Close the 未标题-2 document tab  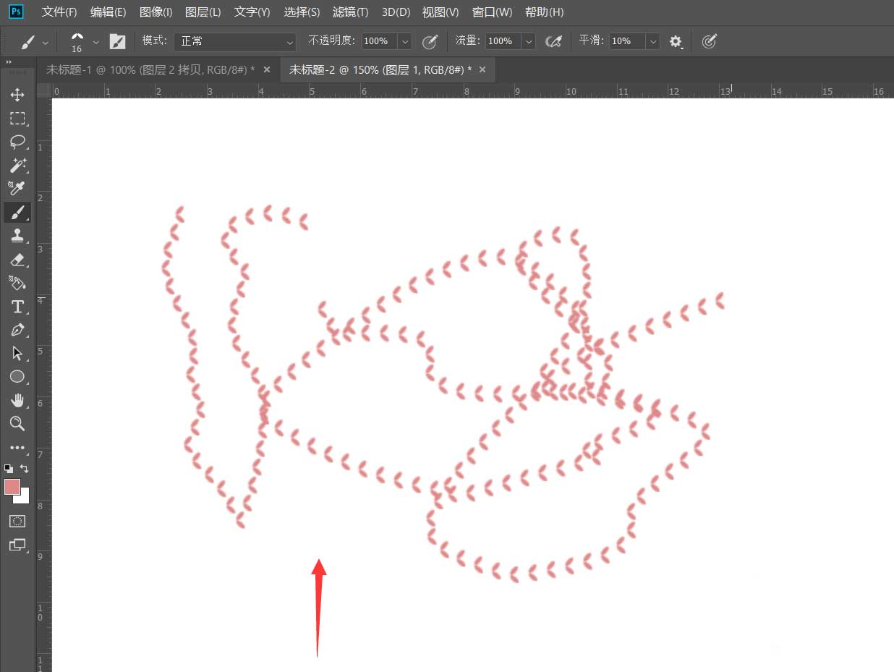coord(482,69)
